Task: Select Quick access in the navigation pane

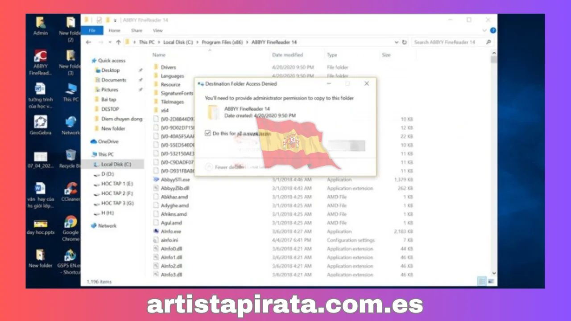Action: [108, 61]
